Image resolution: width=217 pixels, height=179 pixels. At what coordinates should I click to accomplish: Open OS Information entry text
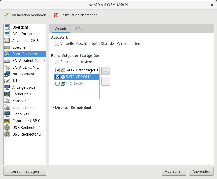25,34
